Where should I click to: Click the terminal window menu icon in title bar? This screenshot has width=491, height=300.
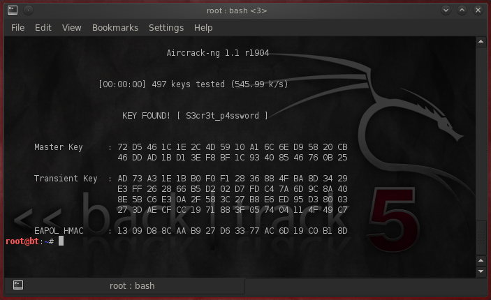(13, 10)
